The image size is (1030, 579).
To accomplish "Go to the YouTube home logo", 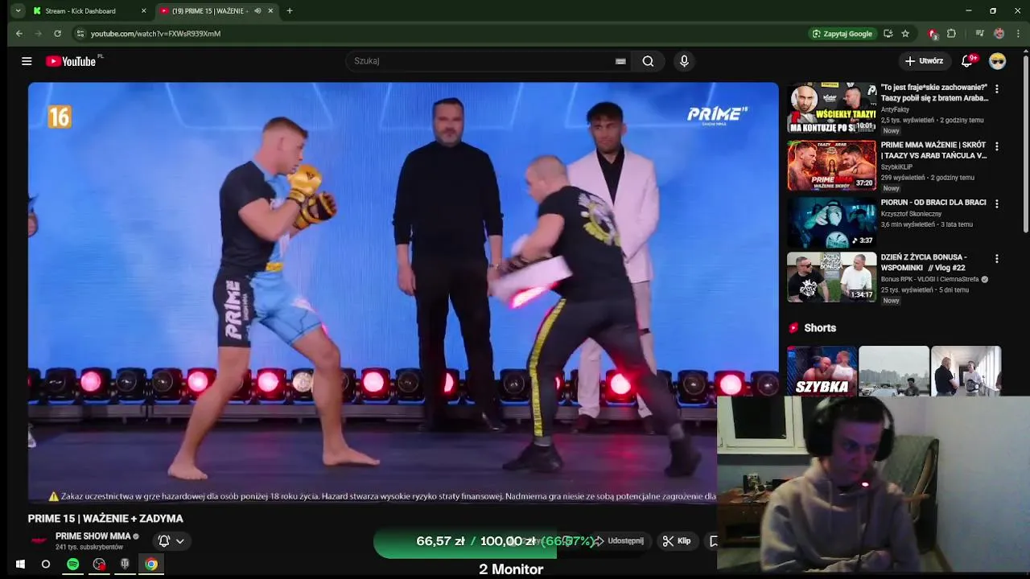I will 71,61.
